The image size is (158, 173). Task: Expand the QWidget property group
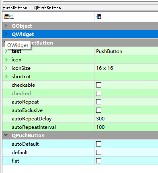[6, 34]
